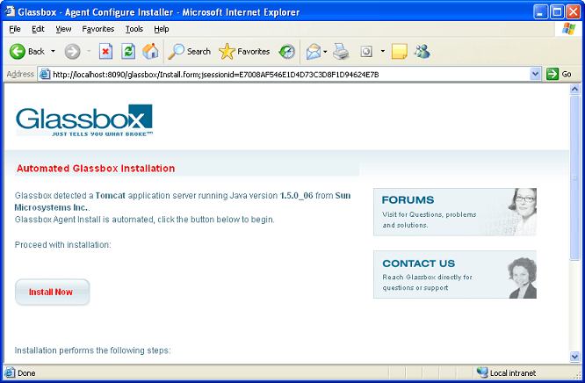The height and width of the screenshot is (383, 585).
Task: Click the vertical scrollbar thumb
Action: point(575,177)
